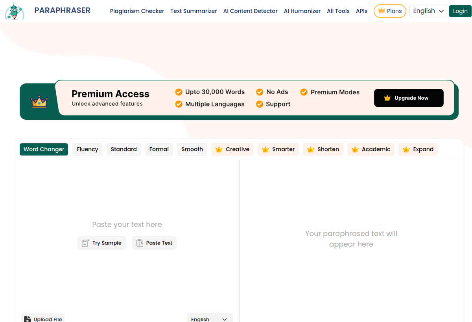Screen dimensions: 472x322
Task: Click the Paste Text button
Action: coord(154,243)
